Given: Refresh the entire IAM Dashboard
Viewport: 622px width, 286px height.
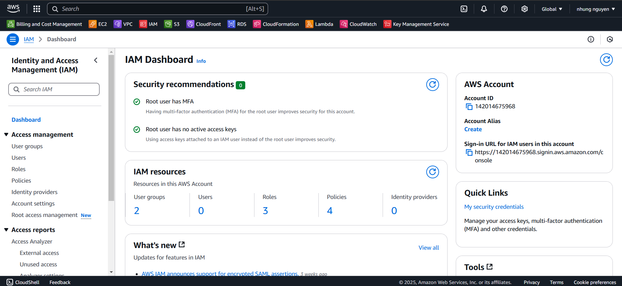Looking at the screenshot, I should pyautogui.click(x=606, y=60).
